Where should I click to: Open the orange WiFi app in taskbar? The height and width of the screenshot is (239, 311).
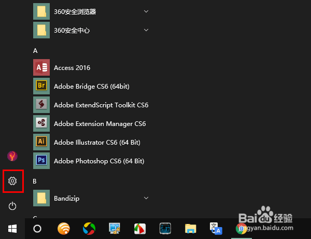(64, 229)
